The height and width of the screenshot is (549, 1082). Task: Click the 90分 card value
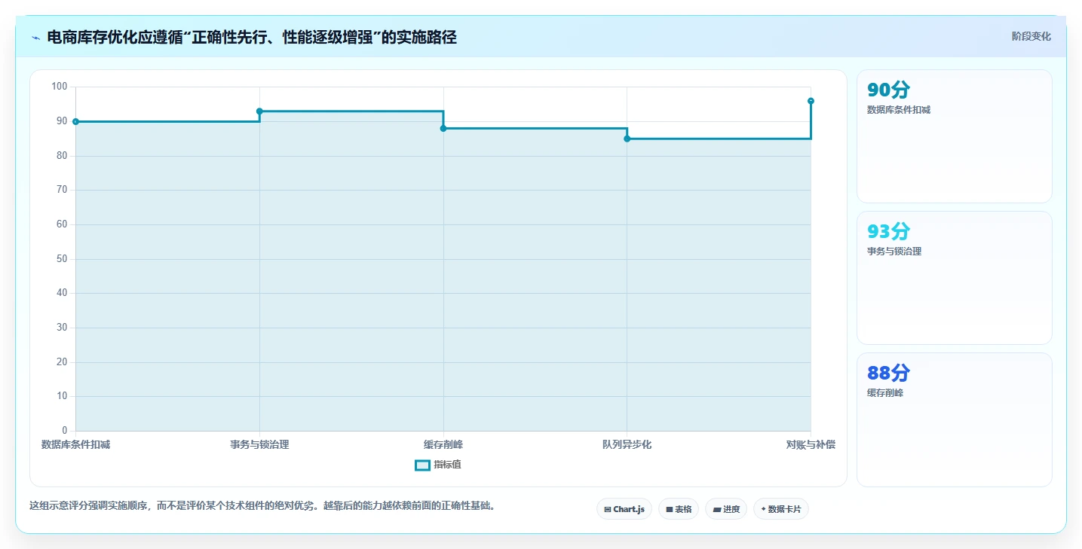(x=889, y=90)
